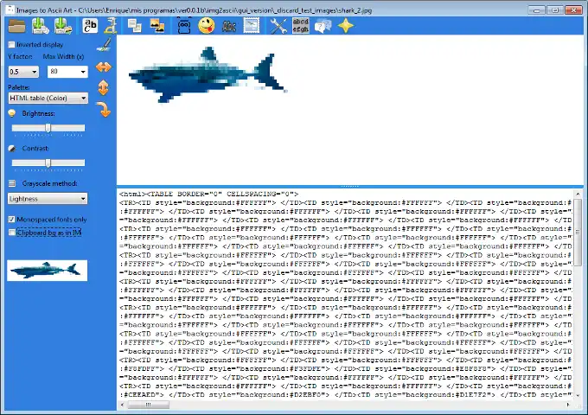The width and height of the screenshot is (588, 415).
Task: Click the scroll-down arrow of output pane
Action: click(x=578, y=395)
